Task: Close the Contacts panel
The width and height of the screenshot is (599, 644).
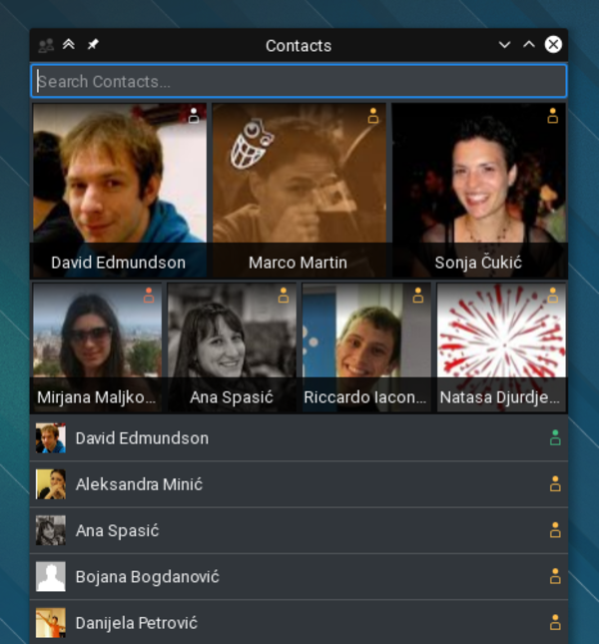Action: pyautogui.click(x=553, y=44)
